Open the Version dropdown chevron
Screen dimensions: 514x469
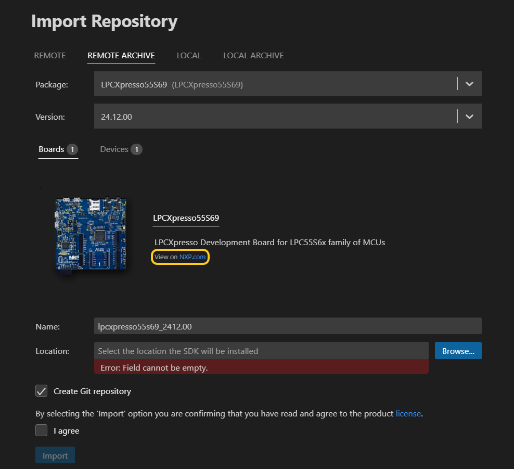coord(469,116)
